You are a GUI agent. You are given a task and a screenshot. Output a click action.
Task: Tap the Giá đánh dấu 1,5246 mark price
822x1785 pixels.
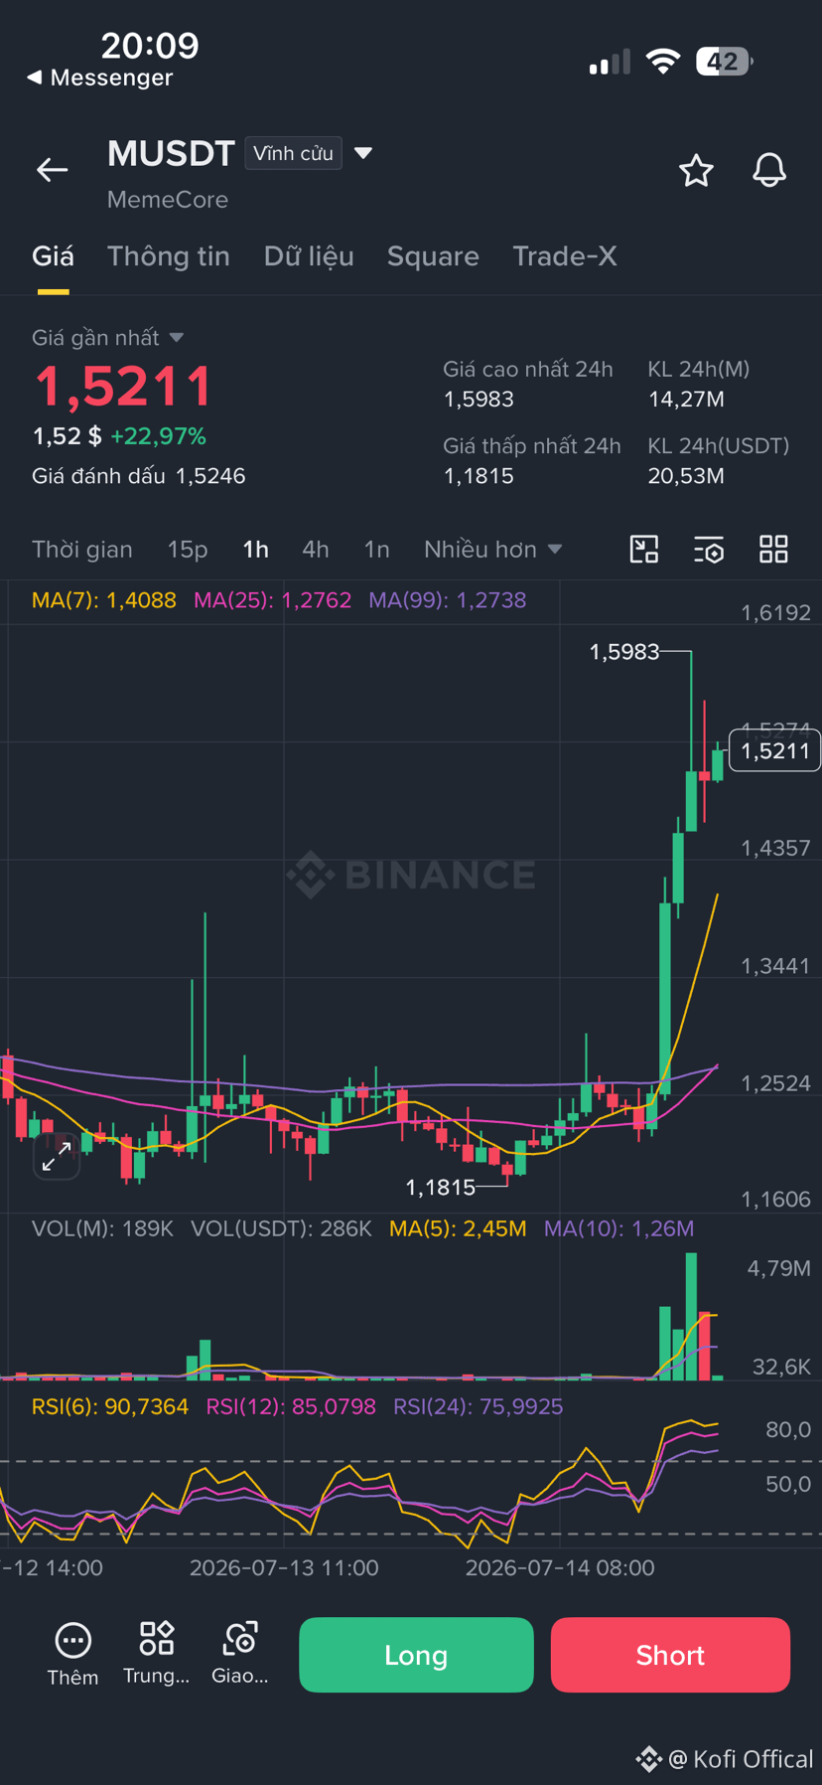[x=139, y=476]
